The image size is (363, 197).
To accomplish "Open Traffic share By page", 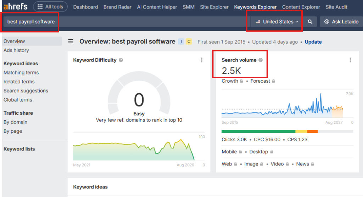I will click(13, 131).
